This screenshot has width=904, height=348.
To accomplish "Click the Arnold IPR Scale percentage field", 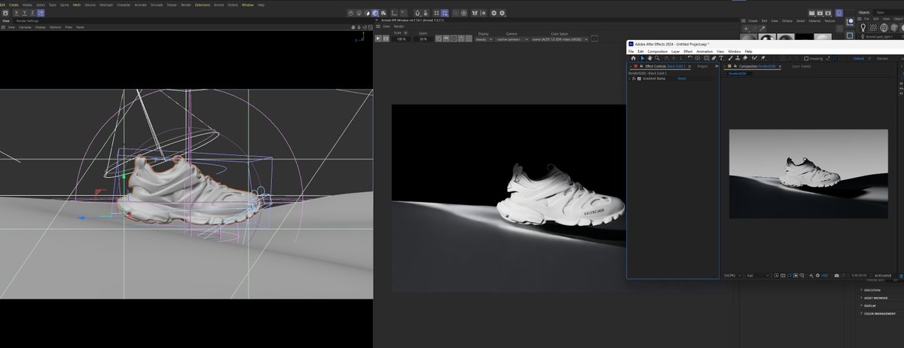I will click(x=402, y=39).
